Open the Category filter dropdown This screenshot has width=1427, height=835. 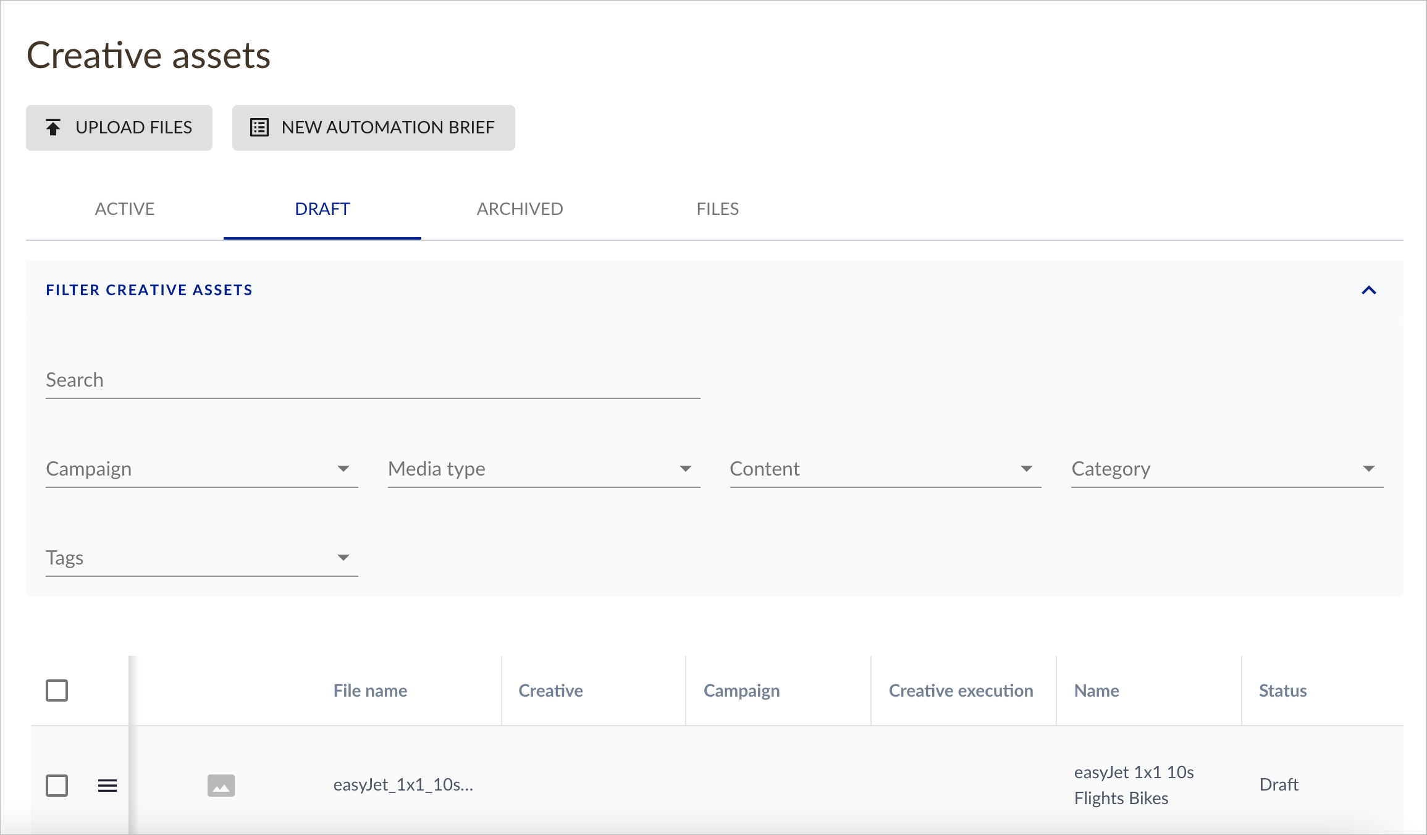click(x=1227, y=469)
